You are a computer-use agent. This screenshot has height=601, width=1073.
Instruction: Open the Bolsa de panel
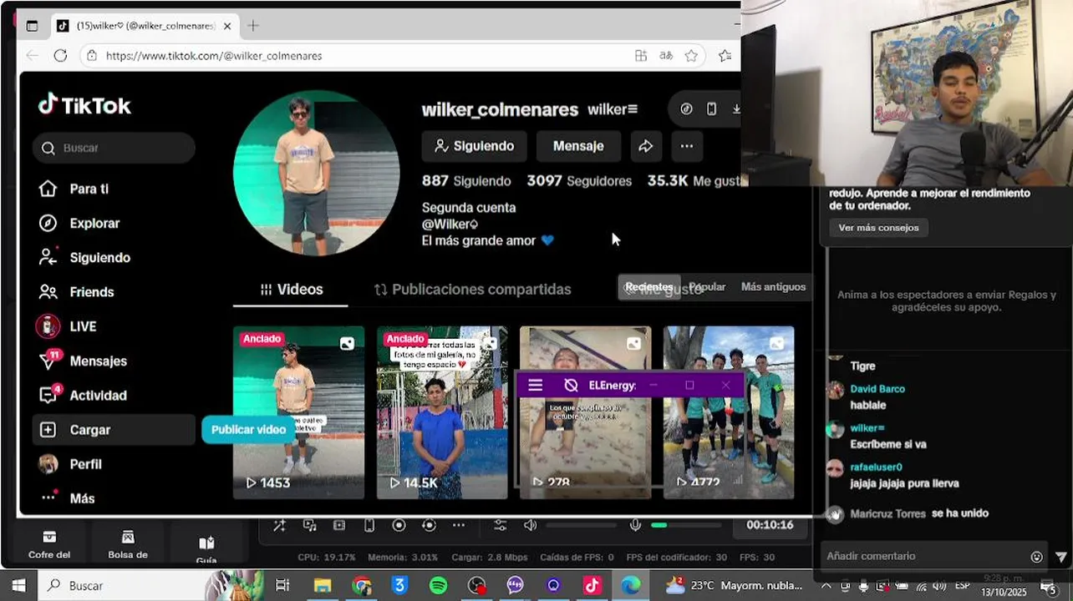tap(128, 545)
